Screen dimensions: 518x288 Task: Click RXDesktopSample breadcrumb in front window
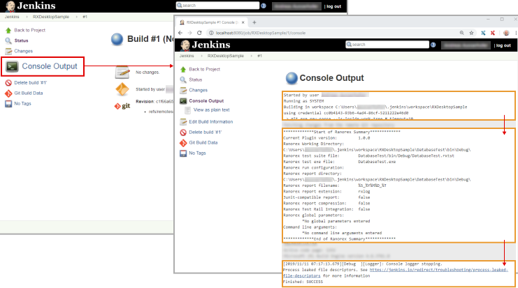click(226, 56)
